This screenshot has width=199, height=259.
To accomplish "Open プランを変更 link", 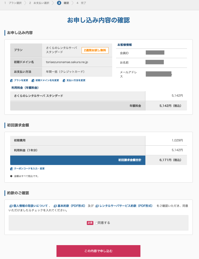I will [x=21, y=80].
